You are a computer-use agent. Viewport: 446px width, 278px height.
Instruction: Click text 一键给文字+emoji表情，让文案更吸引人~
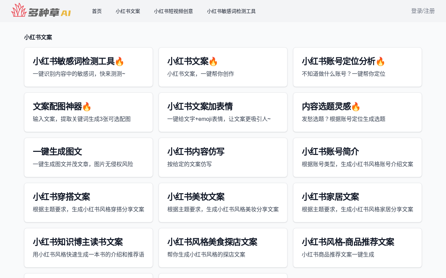[219, 119]
